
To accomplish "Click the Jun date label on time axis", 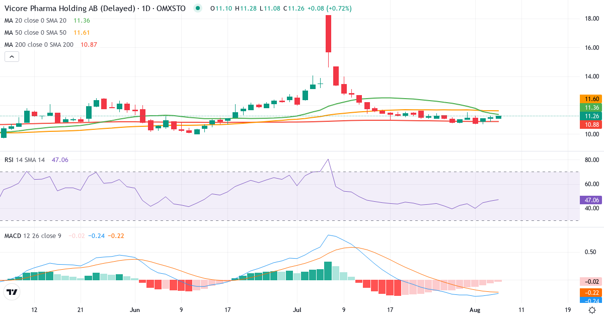I will pyautogui.click(x=134, y=310).
